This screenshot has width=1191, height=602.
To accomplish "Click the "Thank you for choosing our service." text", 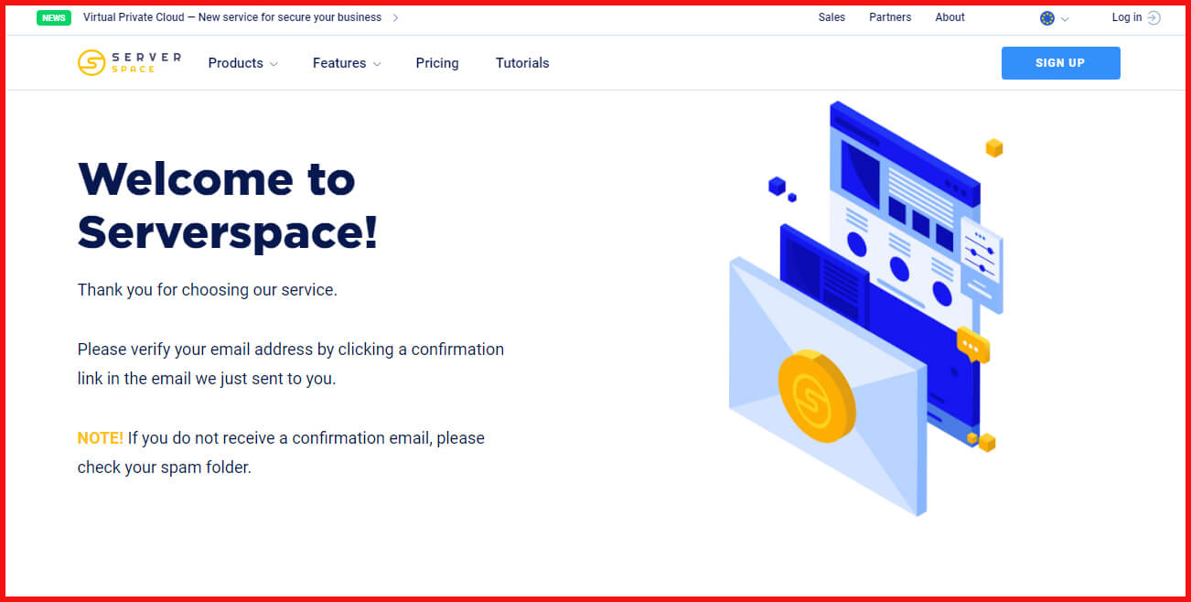I will click(208, 290).
